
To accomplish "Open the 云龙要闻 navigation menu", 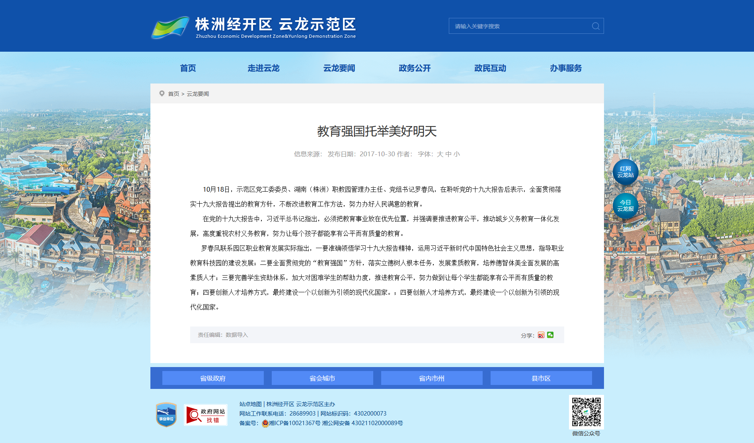I will [x=339, y=68].
